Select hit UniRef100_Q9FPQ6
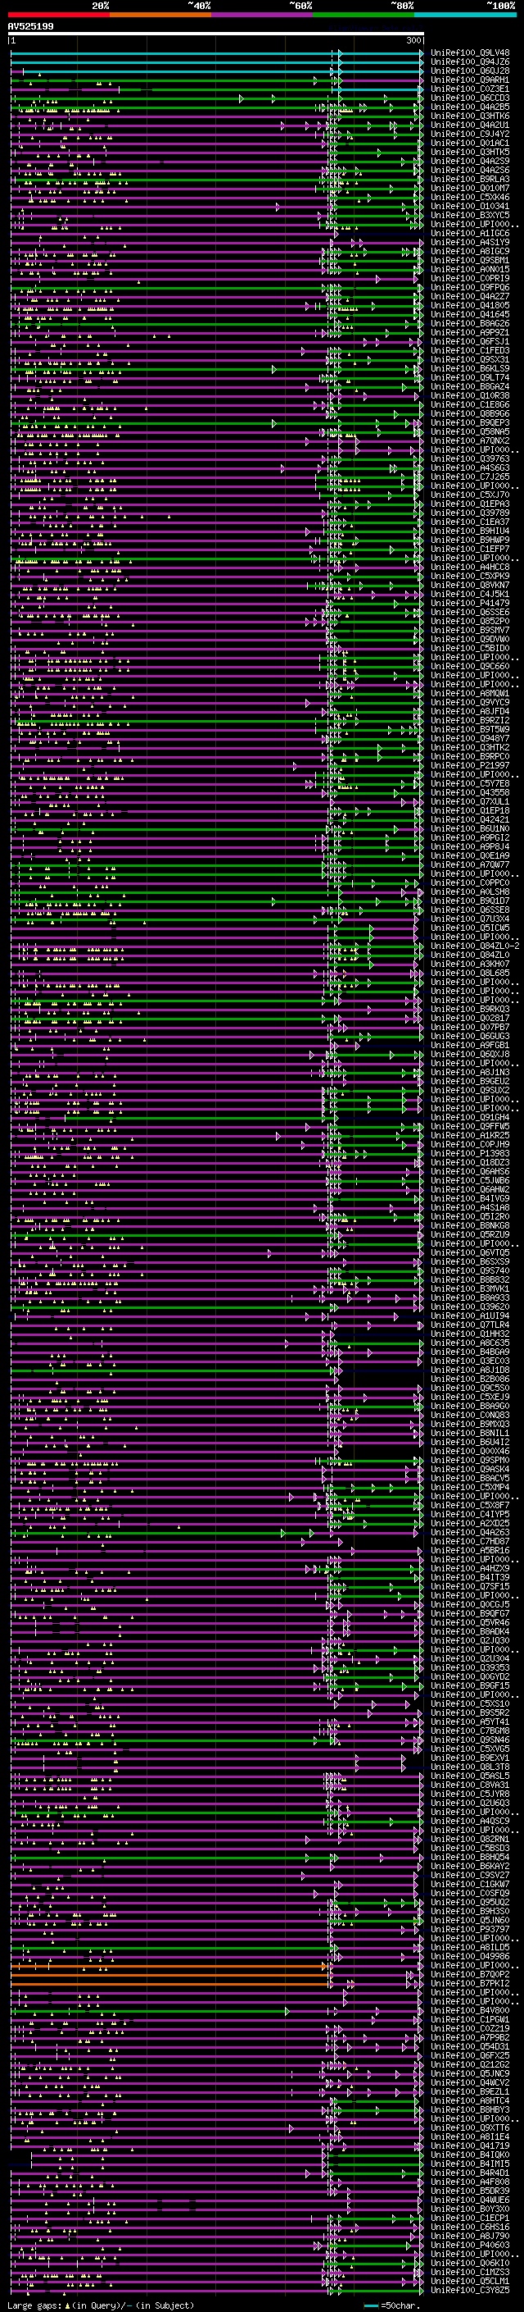 coord(470,287)
